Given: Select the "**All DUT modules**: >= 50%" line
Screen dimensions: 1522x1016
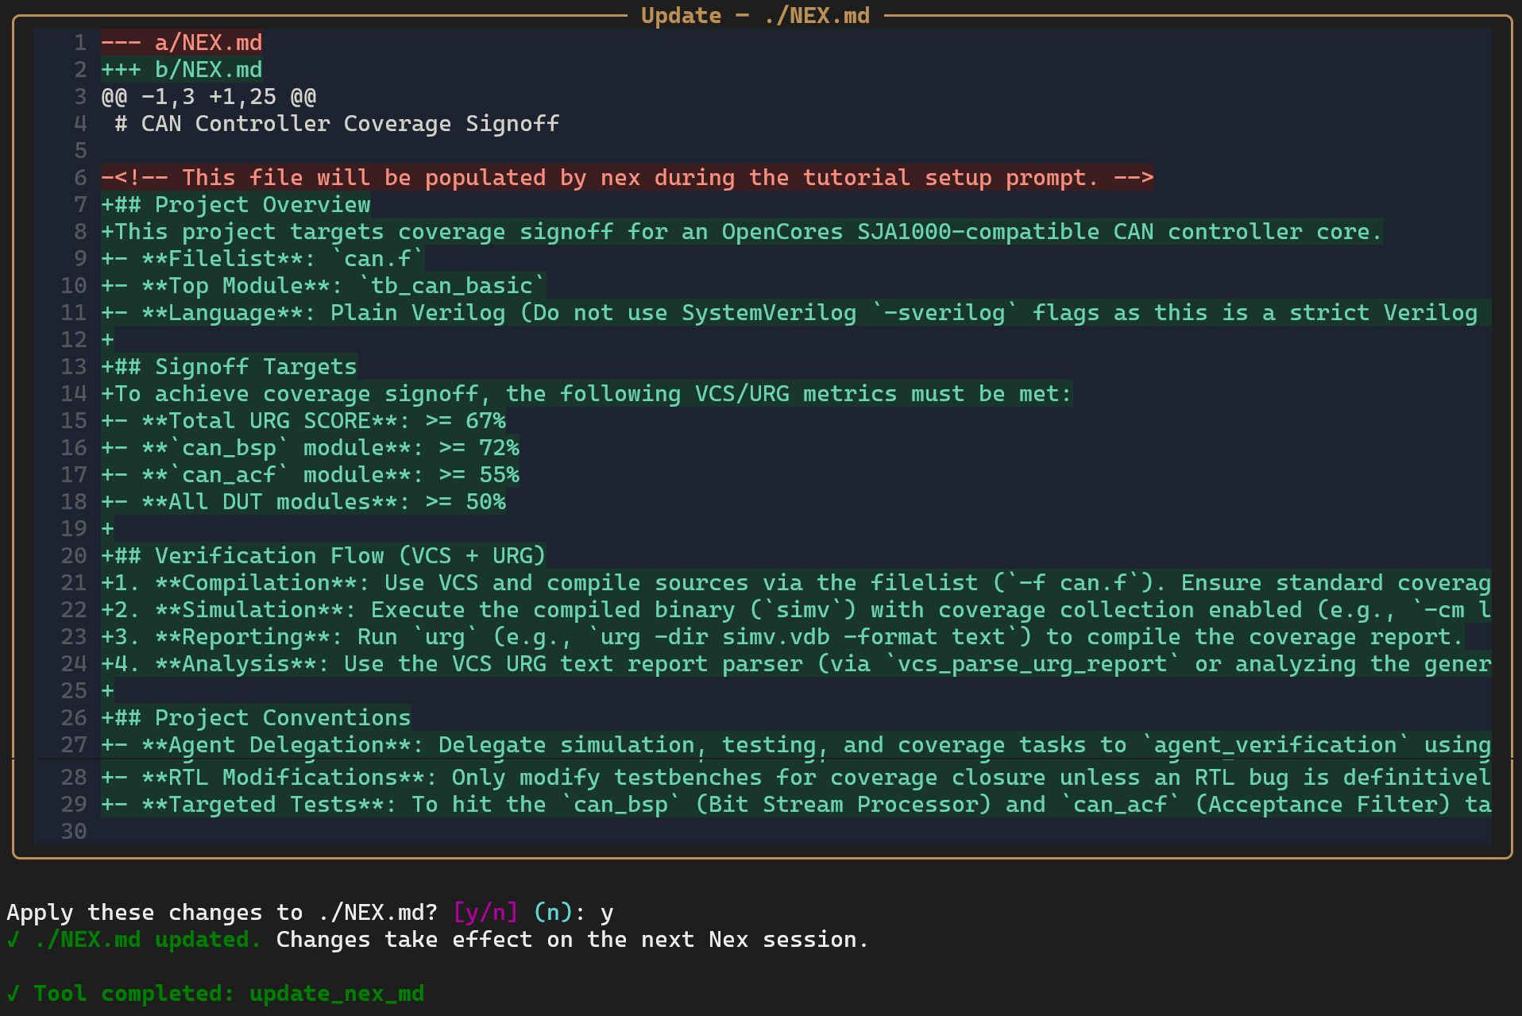Looking at the screenshot, I should pyautogui.click(x=303, y=502).
